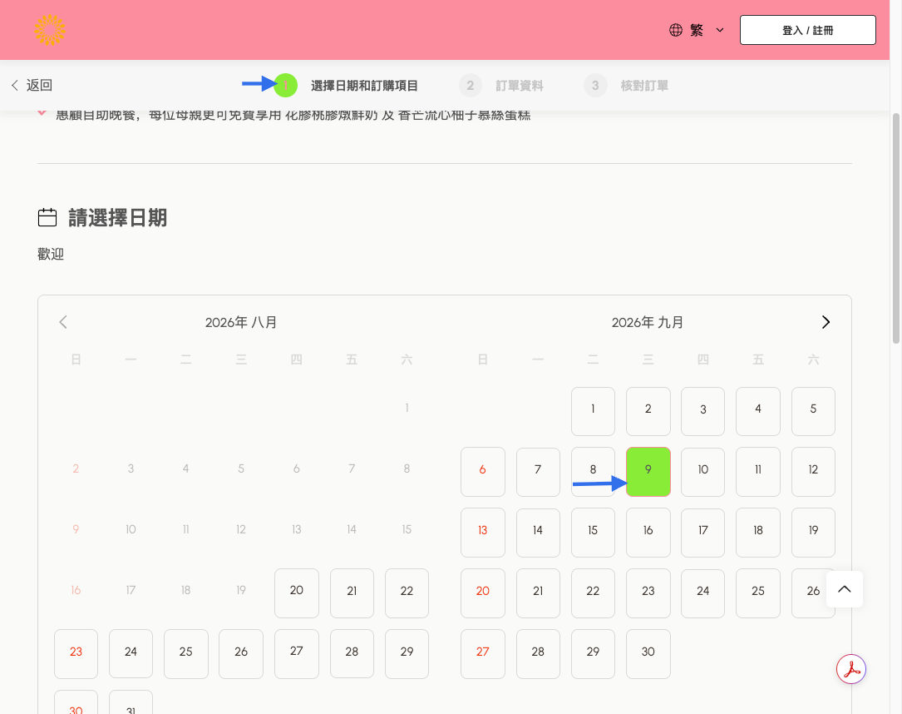Click the orange sunburst logo
This screenshot has width=902, height=714.
pyautogui.click(x=50, y=30)
